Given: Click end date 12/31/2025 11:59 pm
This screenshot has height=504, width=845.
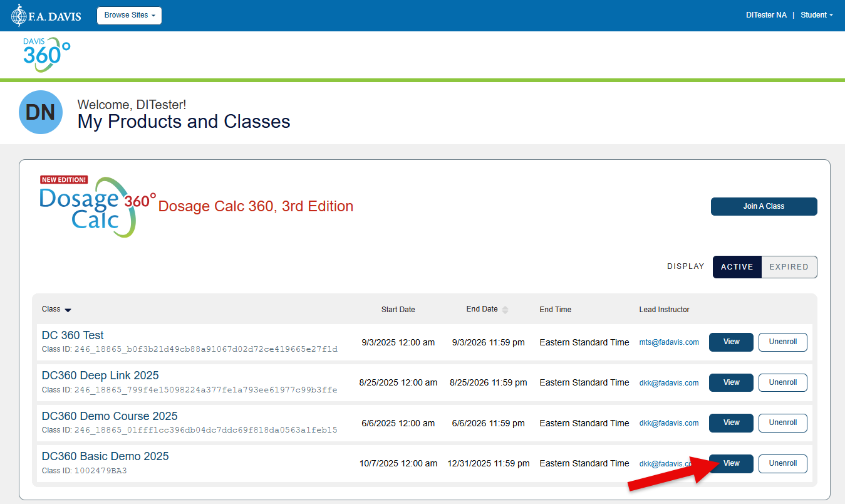Looking at the screenshot, I should (x=489, y=464).
